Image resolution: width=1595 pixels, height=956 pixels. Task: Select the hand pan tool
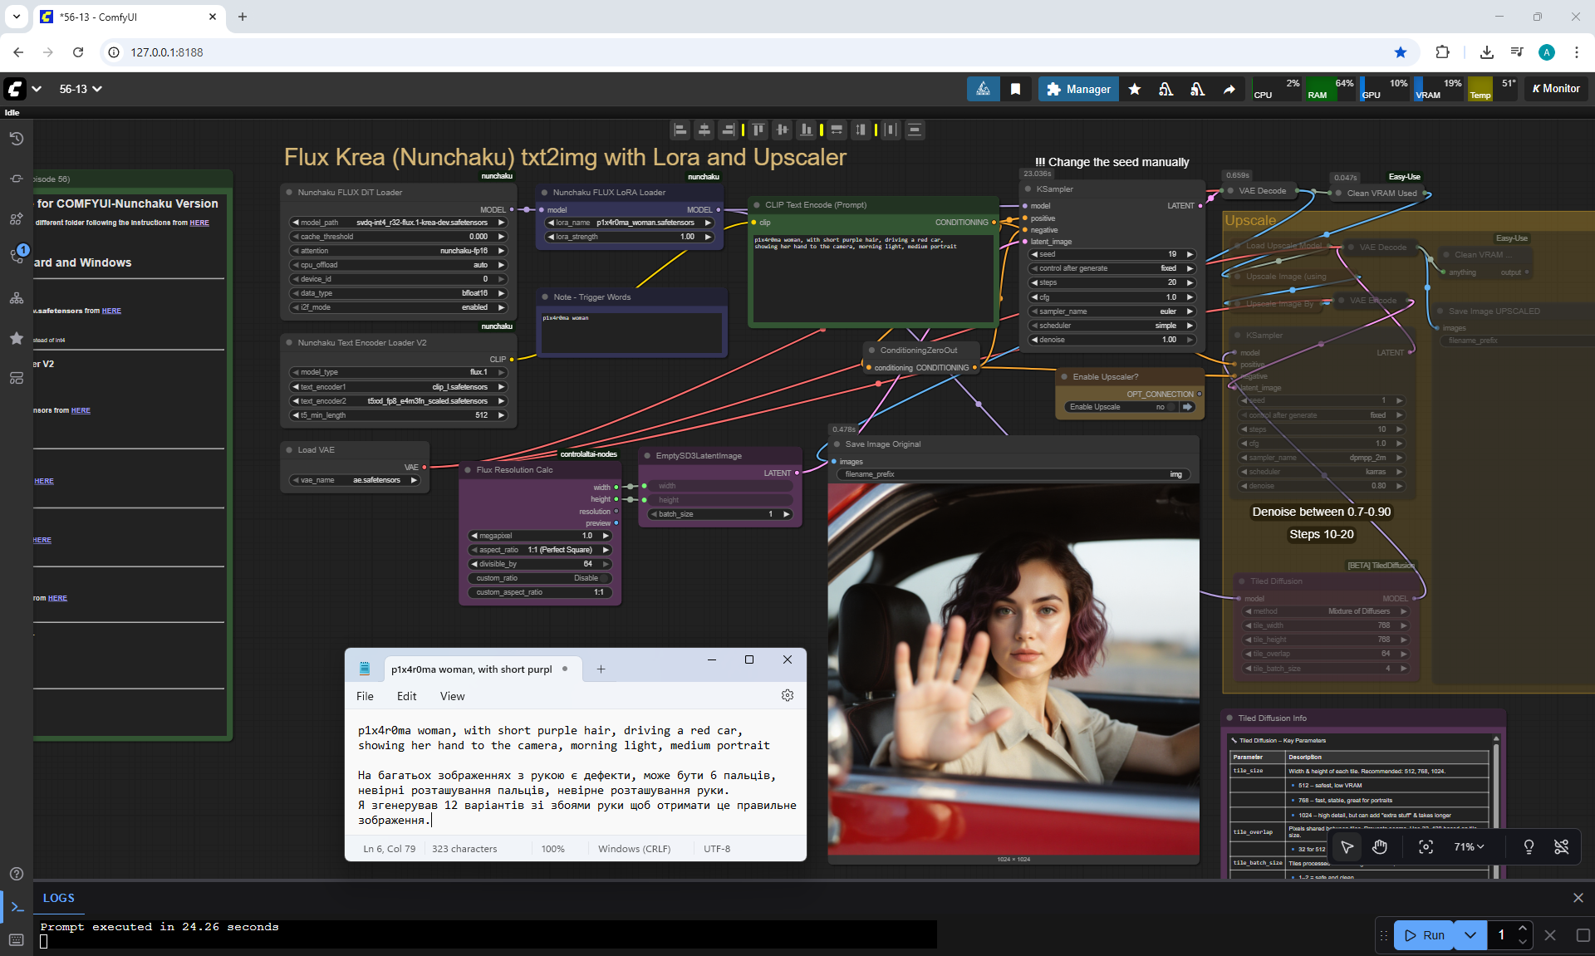(x=1380, y=846)
